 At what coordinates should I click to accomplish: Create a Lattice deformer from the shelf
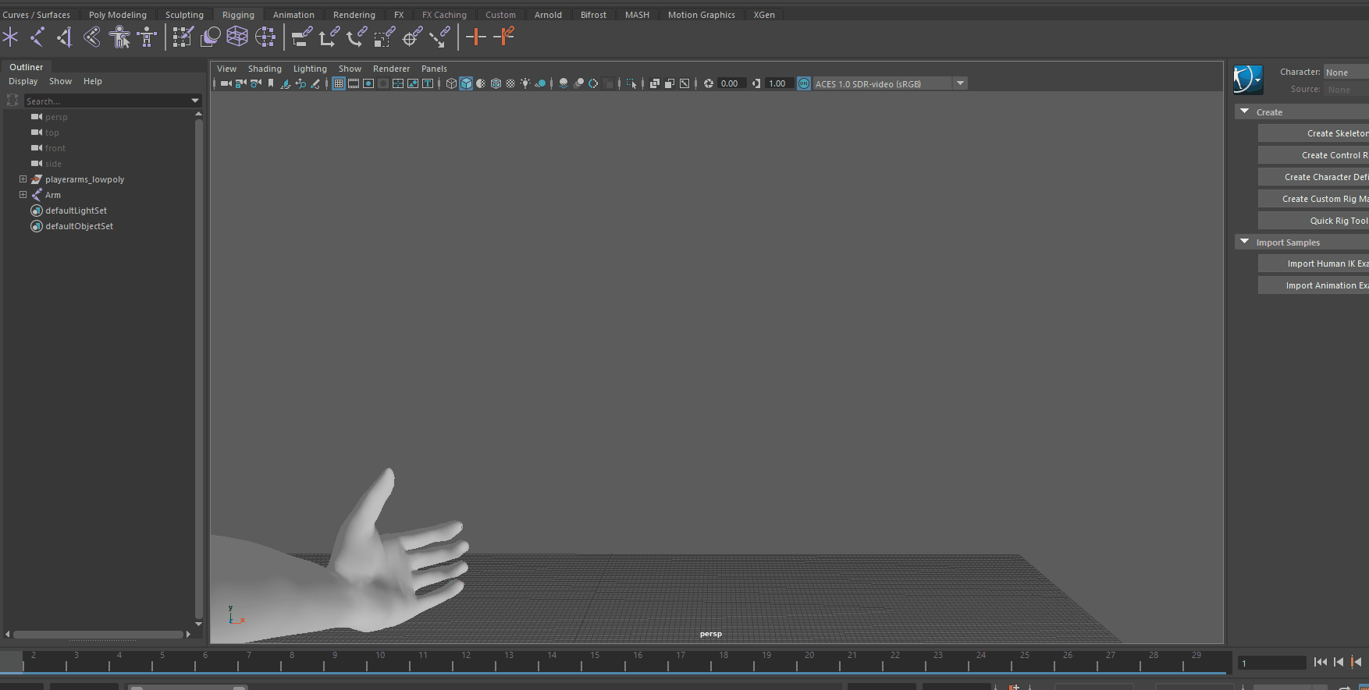(x=237, y=37)
